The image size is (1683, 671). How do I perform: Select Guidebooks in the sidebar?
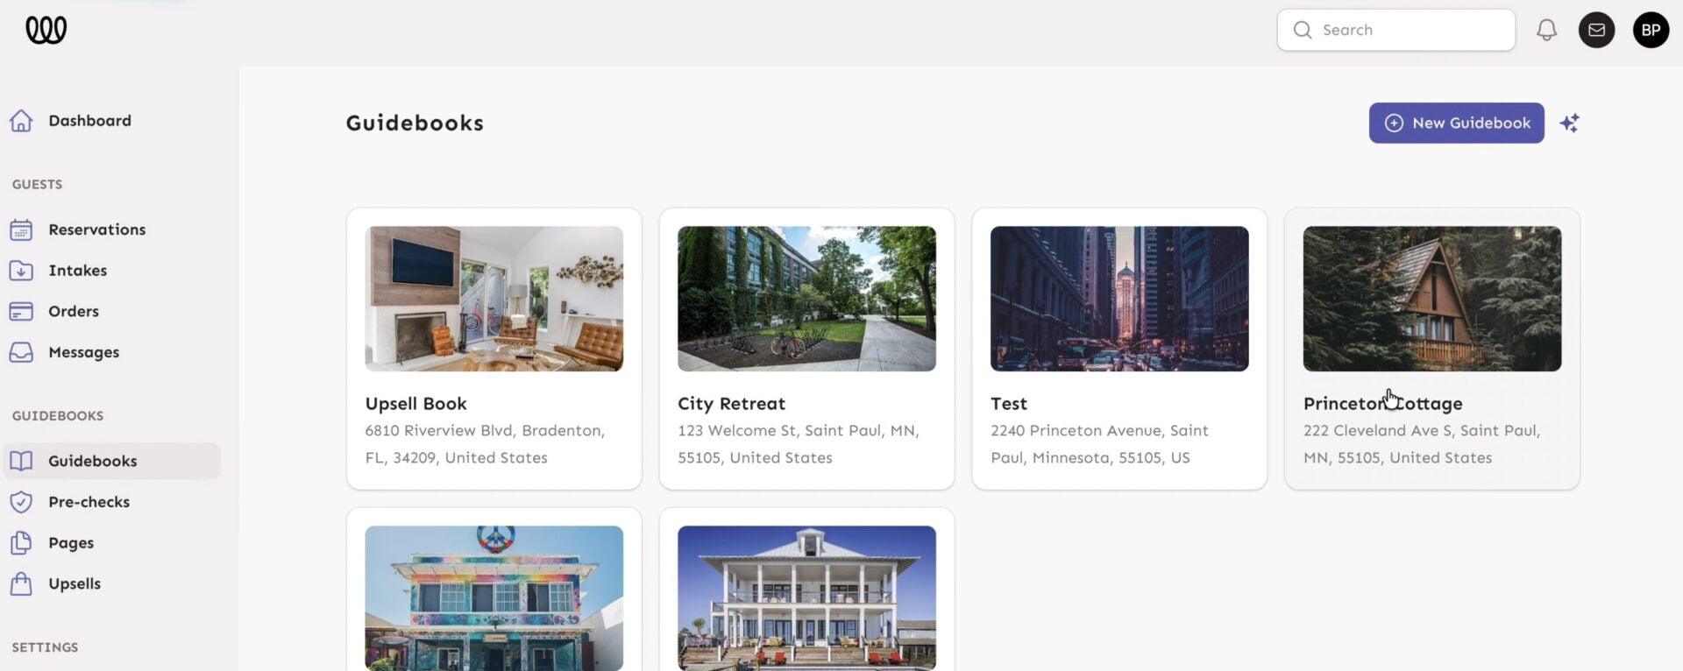pyautogui.click(x=92, y=461)
